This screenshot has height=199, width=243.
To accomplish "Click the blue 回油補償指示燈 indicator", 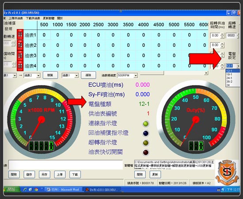I will coord(146,134).
